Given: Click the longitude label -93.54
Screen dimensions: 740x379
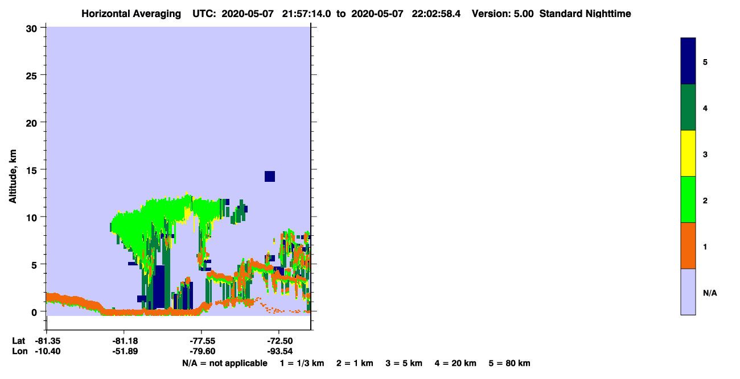Looking at the screenshot, I should tap(279, 351).
